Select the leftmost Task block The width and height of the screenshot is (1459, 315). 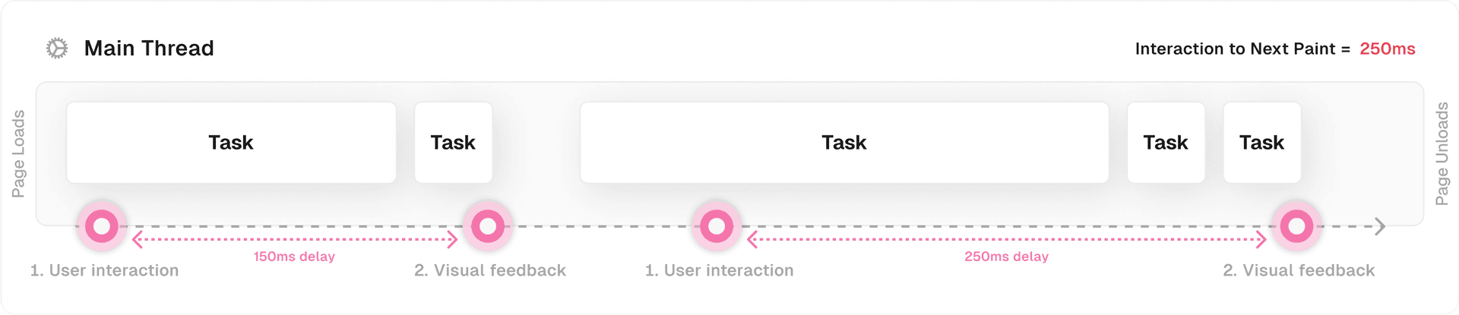(x=231, y=143)
